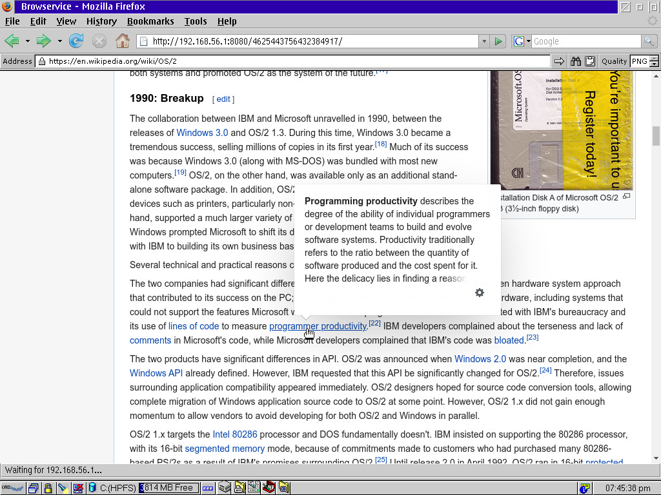Open the History menu
Screen dimensions: 661x495
pos(101,21)
